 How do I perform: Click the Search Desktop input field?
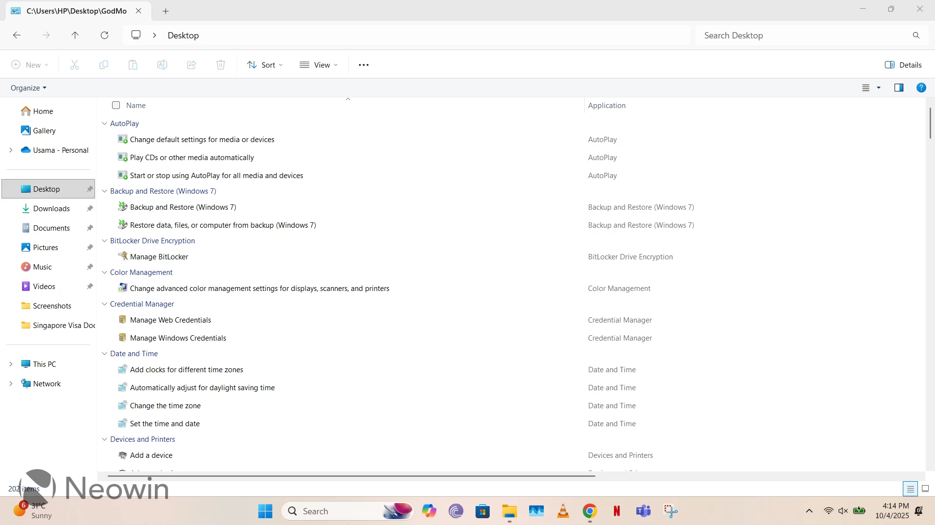pyautogui.click(x=804, y=35)
